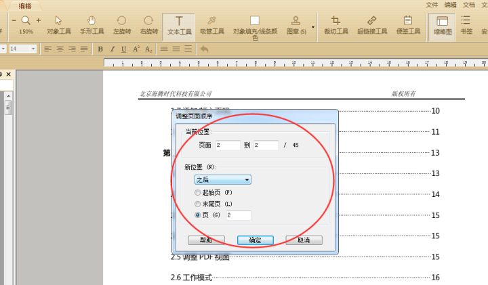Open the 文件 menu at top right
Viewport: 488px width, 285px height.
(x=432, y=5)
